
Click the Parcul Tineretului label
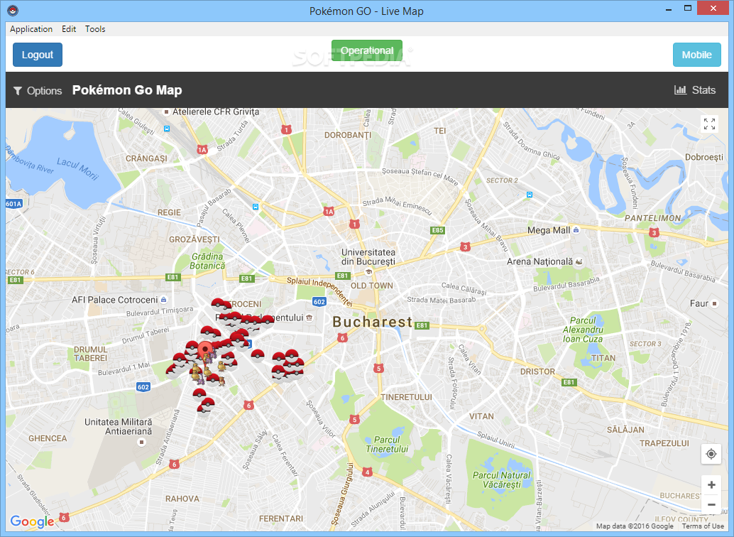coord(387,444)
